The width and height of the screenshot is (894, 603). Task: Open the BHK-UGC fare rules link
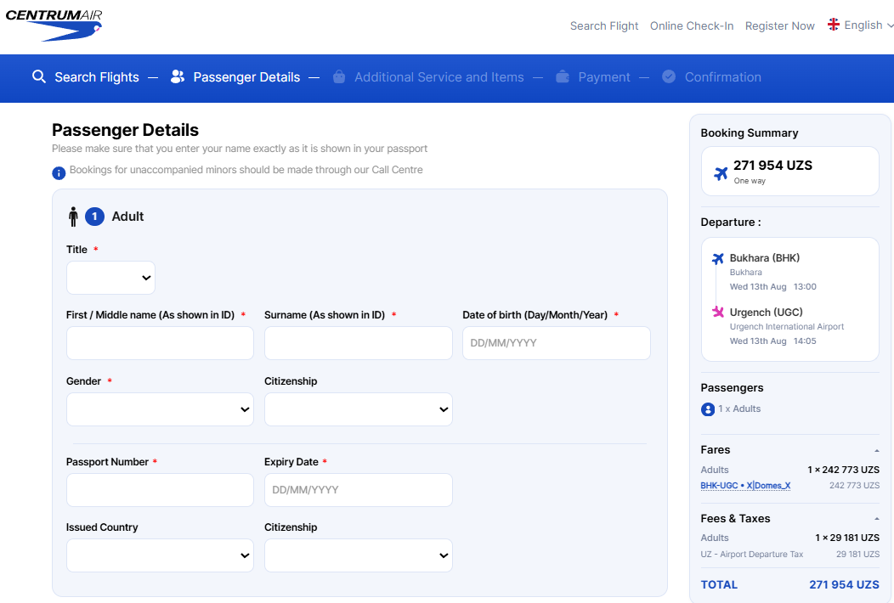(x=745, y=486)
